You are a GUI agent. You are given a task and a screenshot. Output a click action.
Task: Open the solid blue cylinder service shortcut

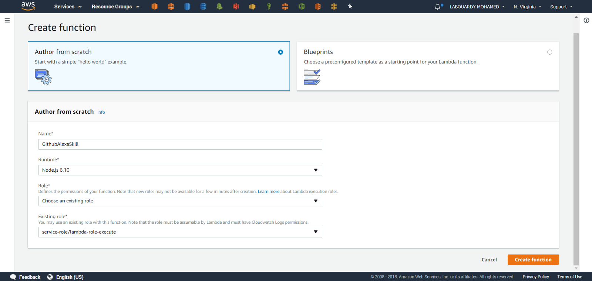tap(187, 7)
